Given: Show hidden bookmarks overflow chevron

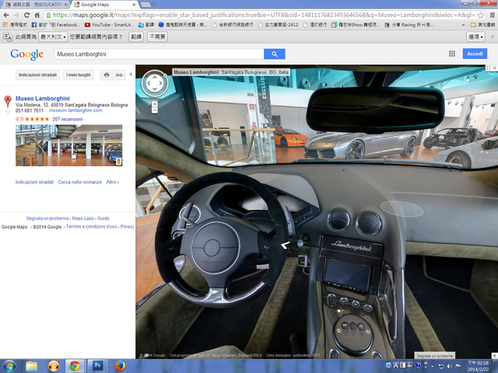Looking at the screenshot, I should (x=463, y=24).
